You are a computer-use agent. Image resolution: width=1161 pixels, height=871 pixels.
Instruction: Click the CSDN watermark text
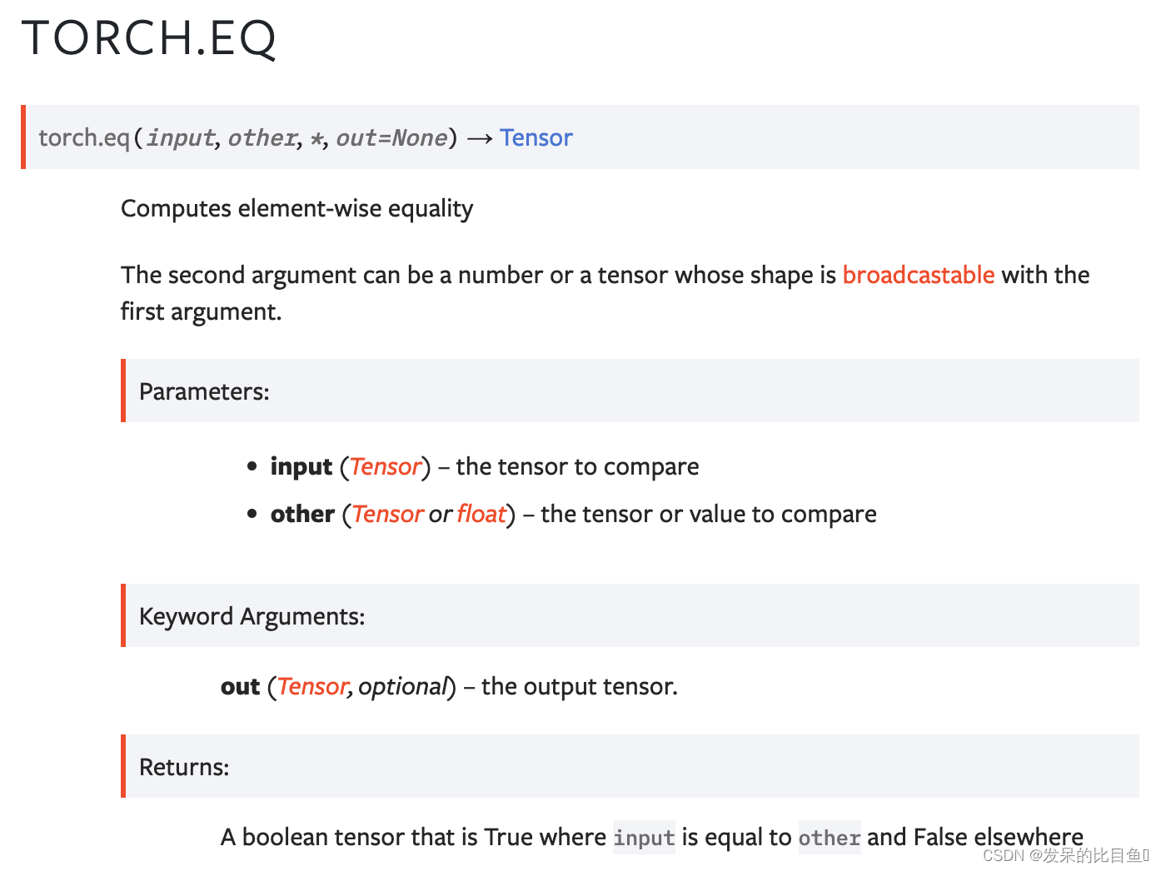coord(1065,855)
